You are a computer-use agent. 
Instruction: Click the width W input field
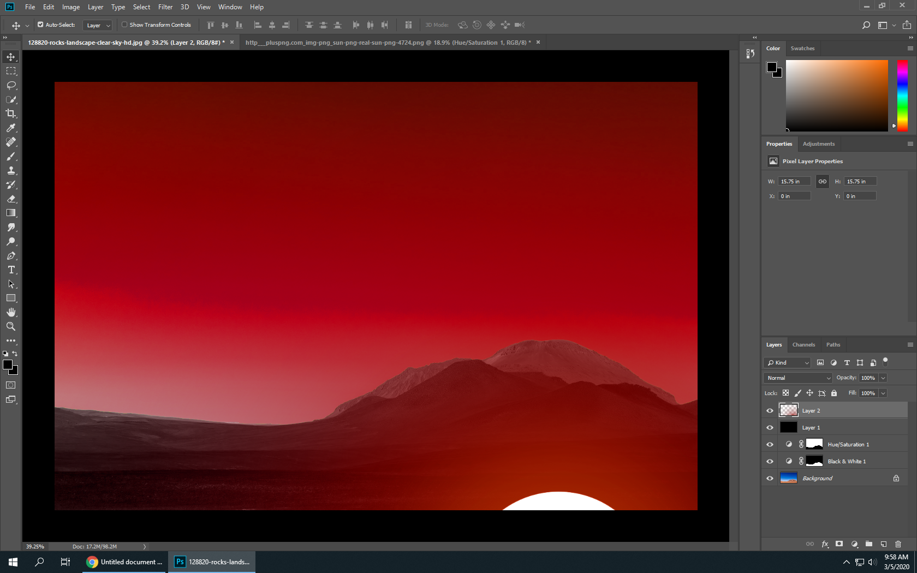794,181
